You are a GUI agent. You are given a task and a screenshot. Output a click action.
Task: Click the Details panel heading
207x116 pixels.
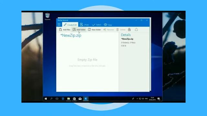coord(126,35)
